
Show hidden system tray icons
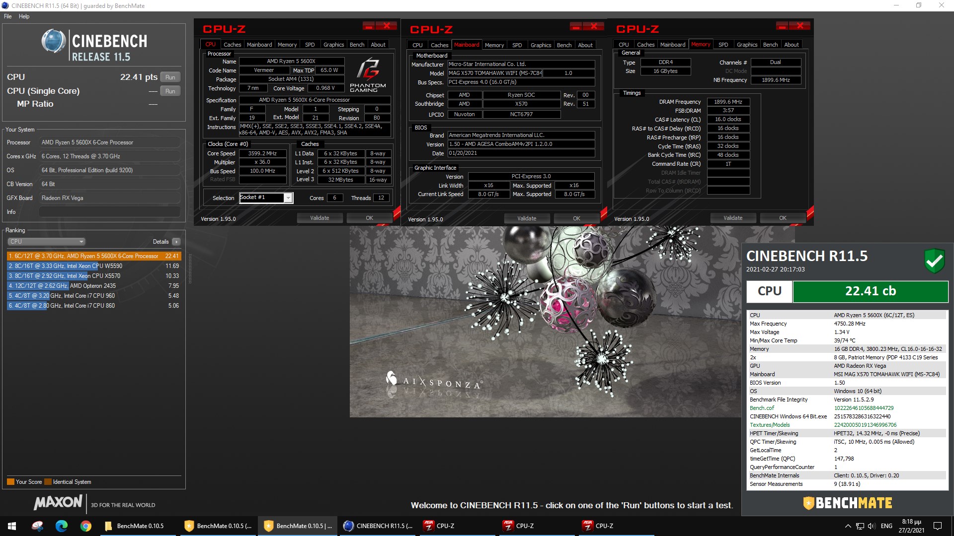[x=848, y=526]
